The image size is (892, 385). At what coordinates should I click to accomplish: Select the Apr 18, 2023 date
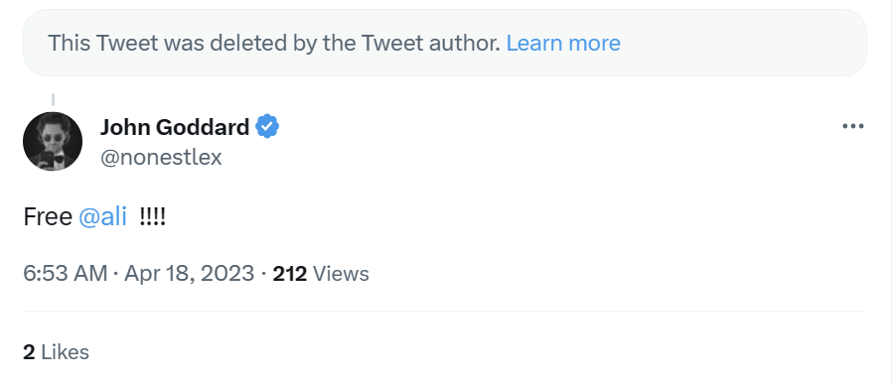[189, 274]
